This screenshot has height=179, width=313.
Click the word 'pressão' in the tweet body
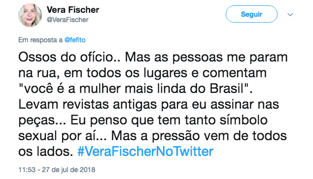175,136
